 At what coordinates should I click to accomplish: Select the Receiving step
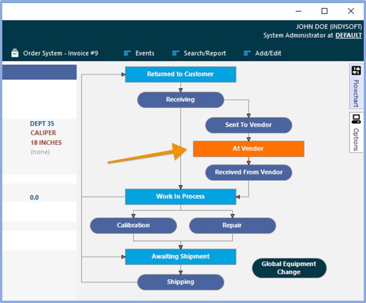[180, 100]
